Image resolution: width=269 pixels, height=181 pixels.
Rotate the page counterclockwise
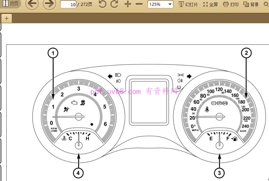pyautogui.click(x=102, y=5)
